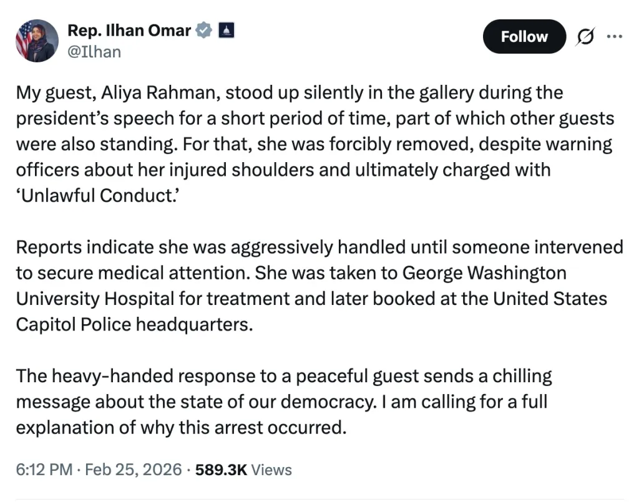Click the @Ilhan handle
Image resolution: width=639 pixels, height=502 pixels.
pos(94,52)
